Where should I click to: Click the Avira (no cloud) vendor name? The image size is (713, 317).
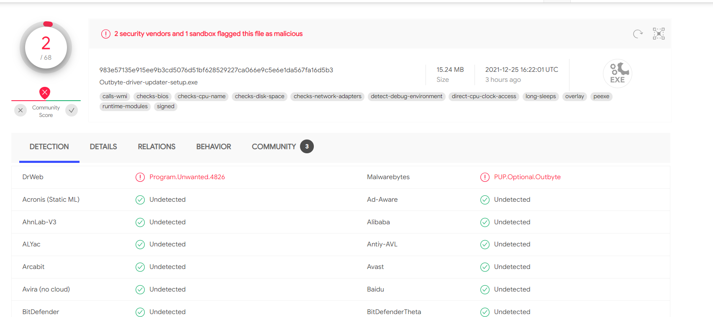pos(46,289)
